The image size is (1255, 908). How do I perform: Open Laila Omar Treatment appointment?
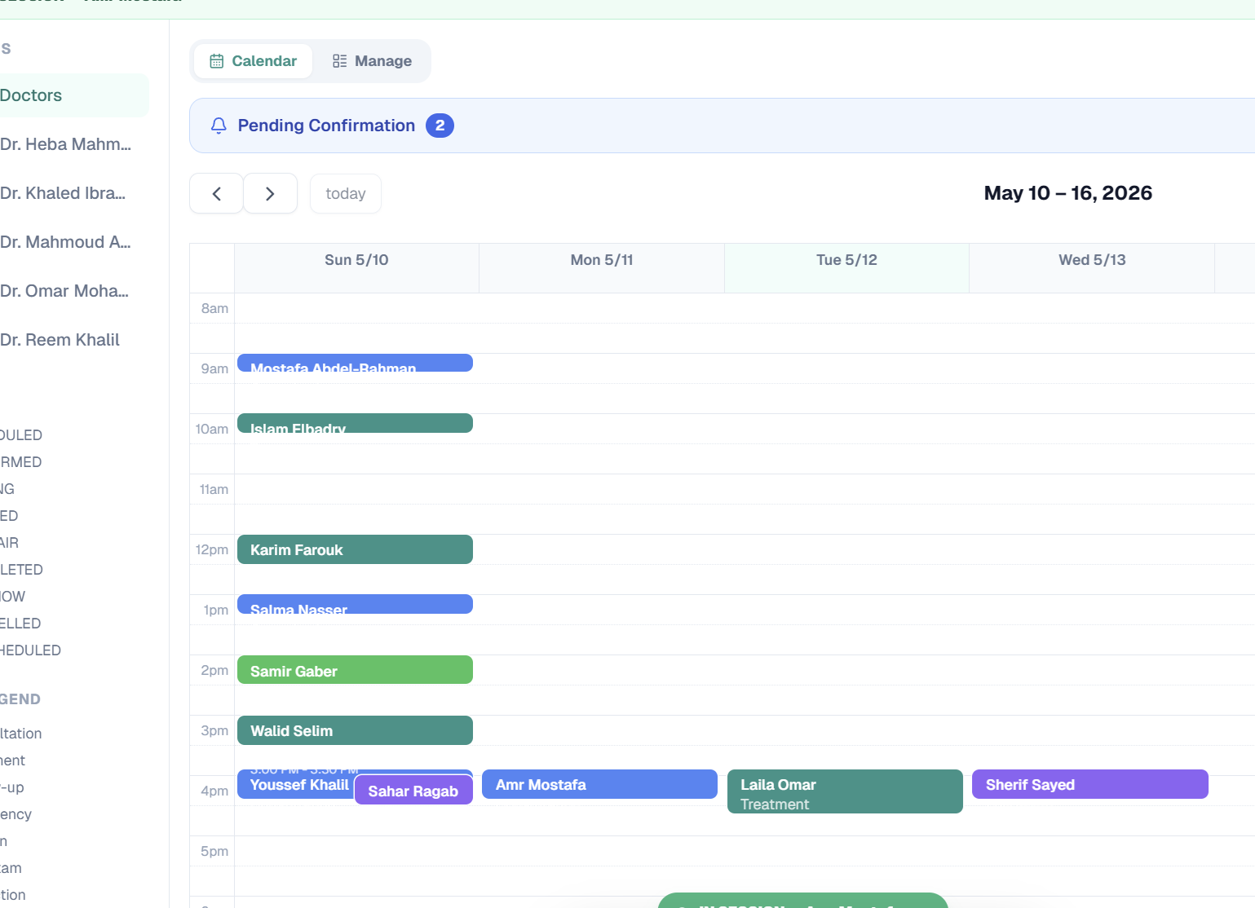point(845,791)
